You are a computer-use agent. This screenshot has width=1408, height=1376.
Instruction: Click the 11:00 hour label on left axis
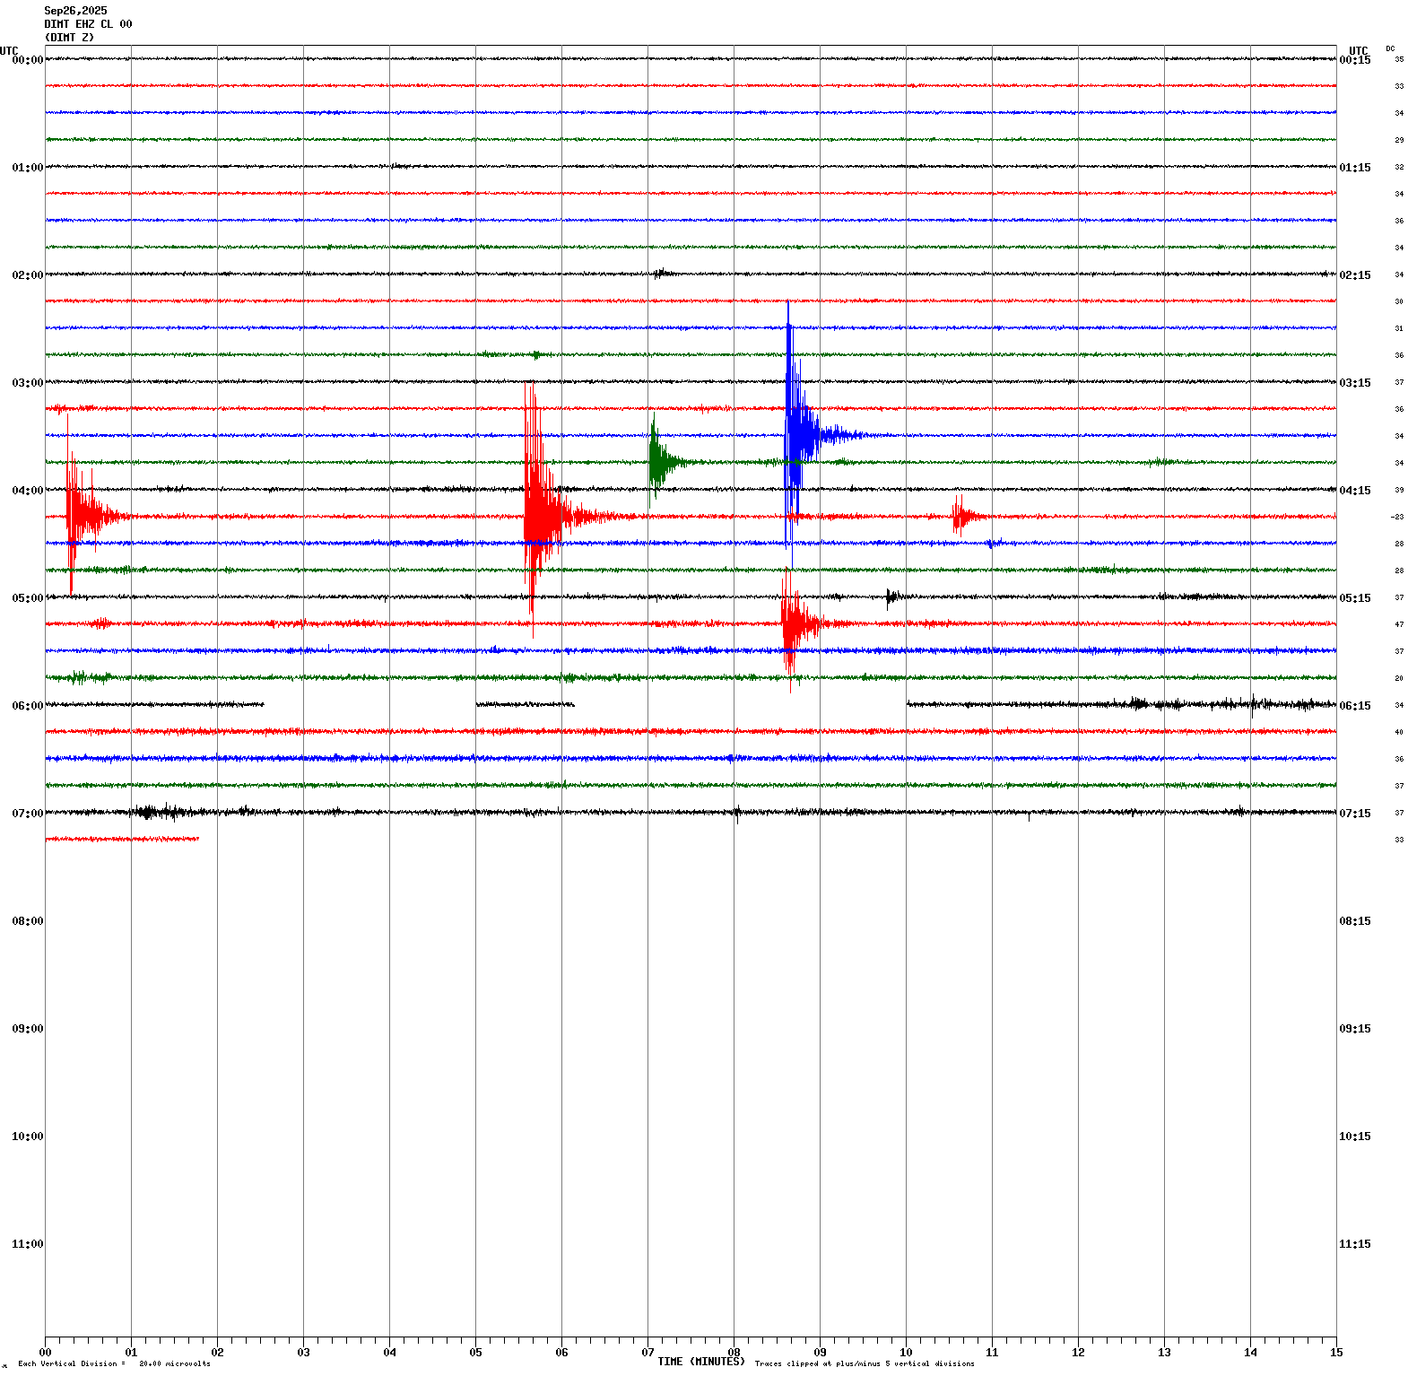coord(27,1244)
